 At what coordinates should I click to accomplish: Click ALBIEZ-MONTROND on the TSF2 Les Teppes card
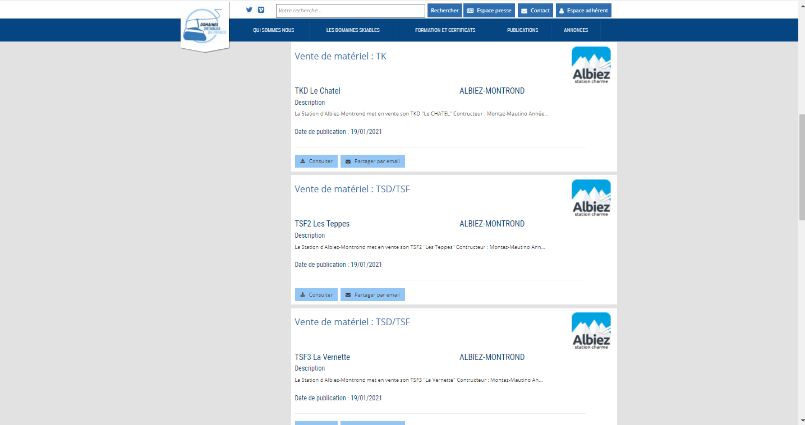pos(492,224)
